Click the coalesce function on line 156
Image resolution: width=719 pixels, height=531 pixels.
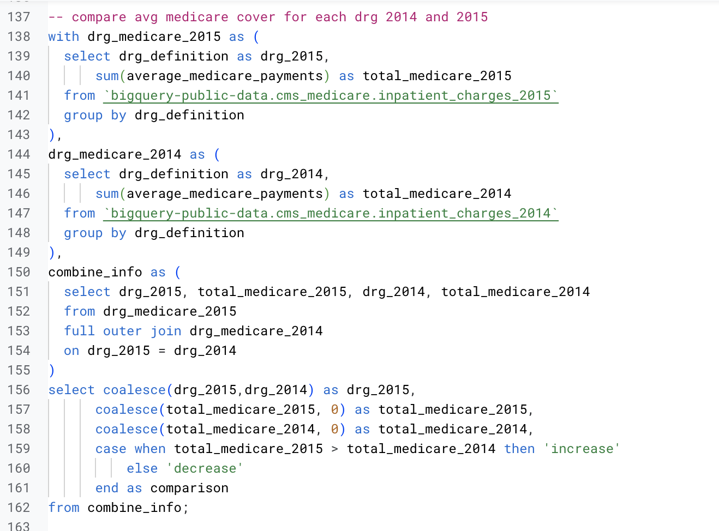coord(134,389)
